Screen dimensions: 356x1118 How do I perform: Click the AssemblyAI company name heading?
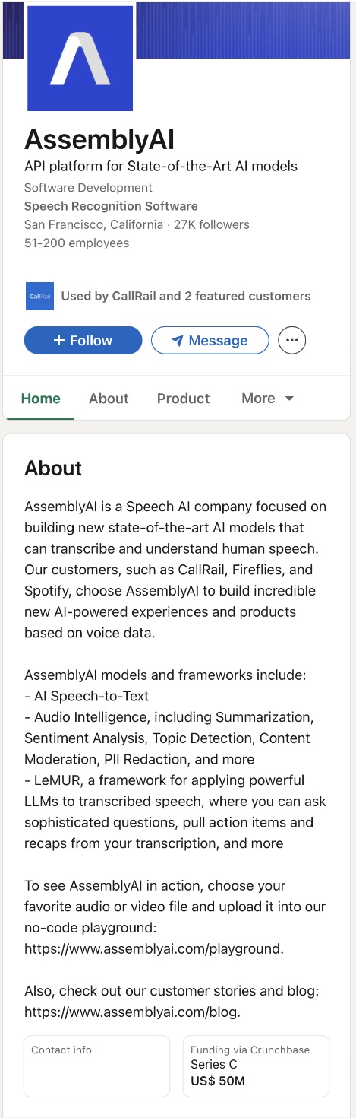coord(99,140)
